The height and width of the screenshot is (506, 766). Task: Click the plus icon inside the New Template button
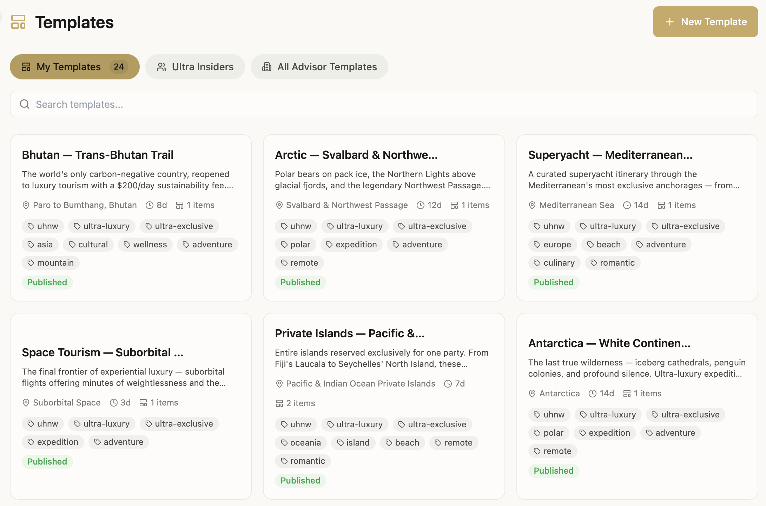pos(669,22)
